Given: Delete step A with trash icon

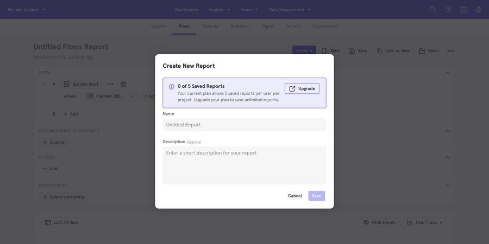Looking at the screenshot, I should [123, 85].
